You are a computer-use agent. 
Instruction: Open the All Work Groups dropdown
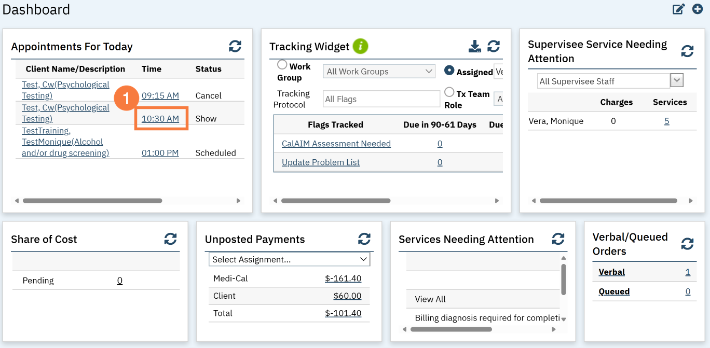point(379,72)
